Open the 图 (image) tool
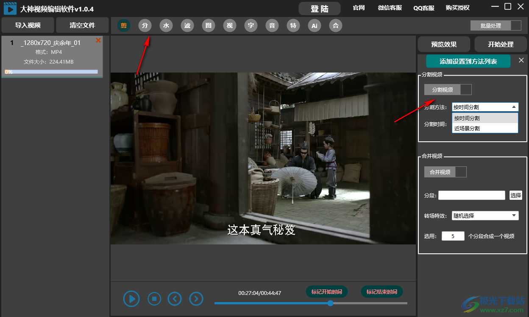 click(209, 25)
